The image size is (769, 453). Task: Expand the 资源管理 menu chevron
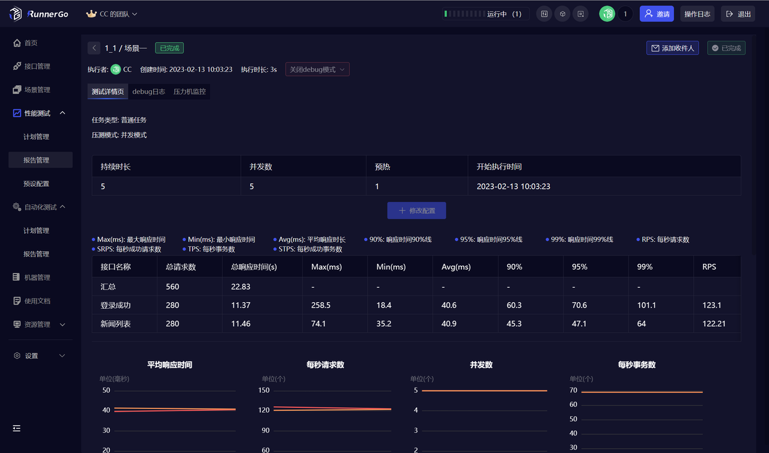coord(63,324)
